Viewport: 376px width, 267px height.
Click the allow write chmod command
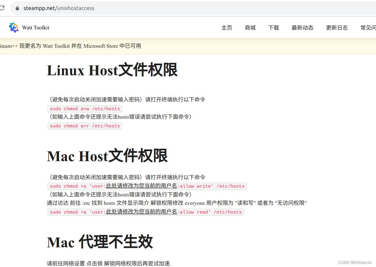(x=147, y=186)
